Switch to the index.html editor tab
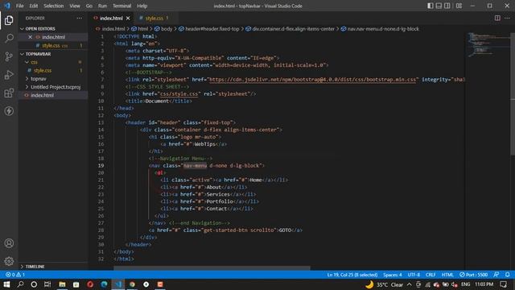The width and height of the screenshot is (515, 290). pos(111,18)
